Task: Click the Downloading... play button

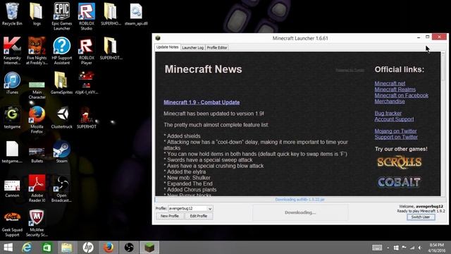Action: [300, 212]
